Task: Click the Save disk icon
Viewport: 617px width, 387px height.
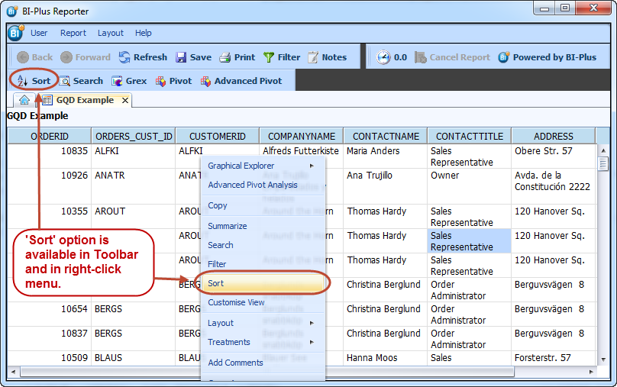Action: (x=182, y=57)
